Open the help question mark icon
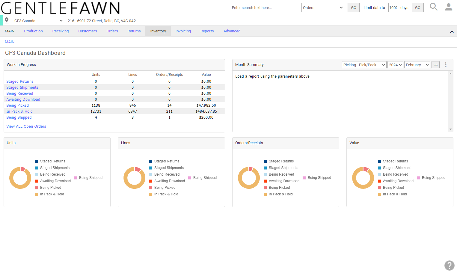 (449, 266)
